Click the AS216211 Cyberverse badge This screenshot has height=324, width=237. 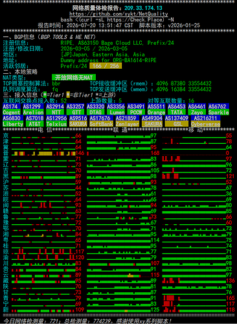pyautogui.click(x=205, y=121)
